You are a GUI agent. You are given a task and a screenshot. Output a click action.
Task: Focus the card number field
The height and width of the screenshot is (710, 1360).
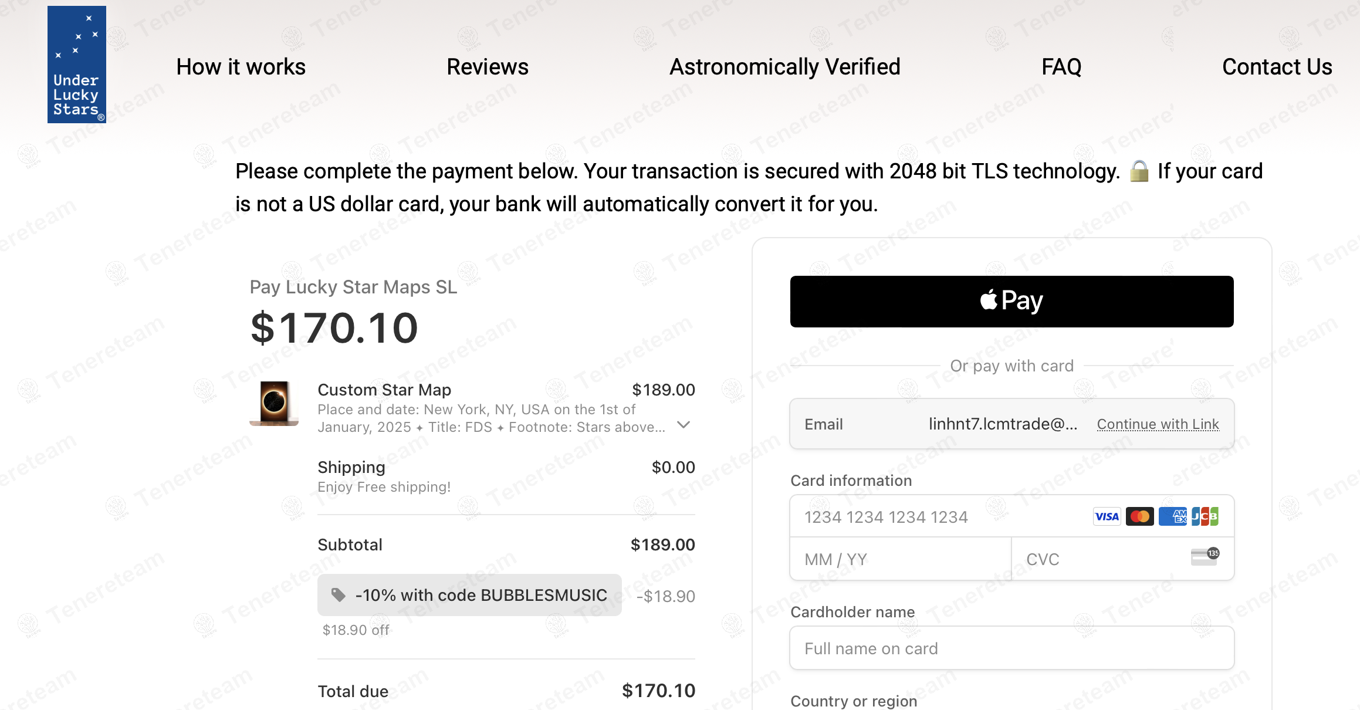click(x=939, y=517)
